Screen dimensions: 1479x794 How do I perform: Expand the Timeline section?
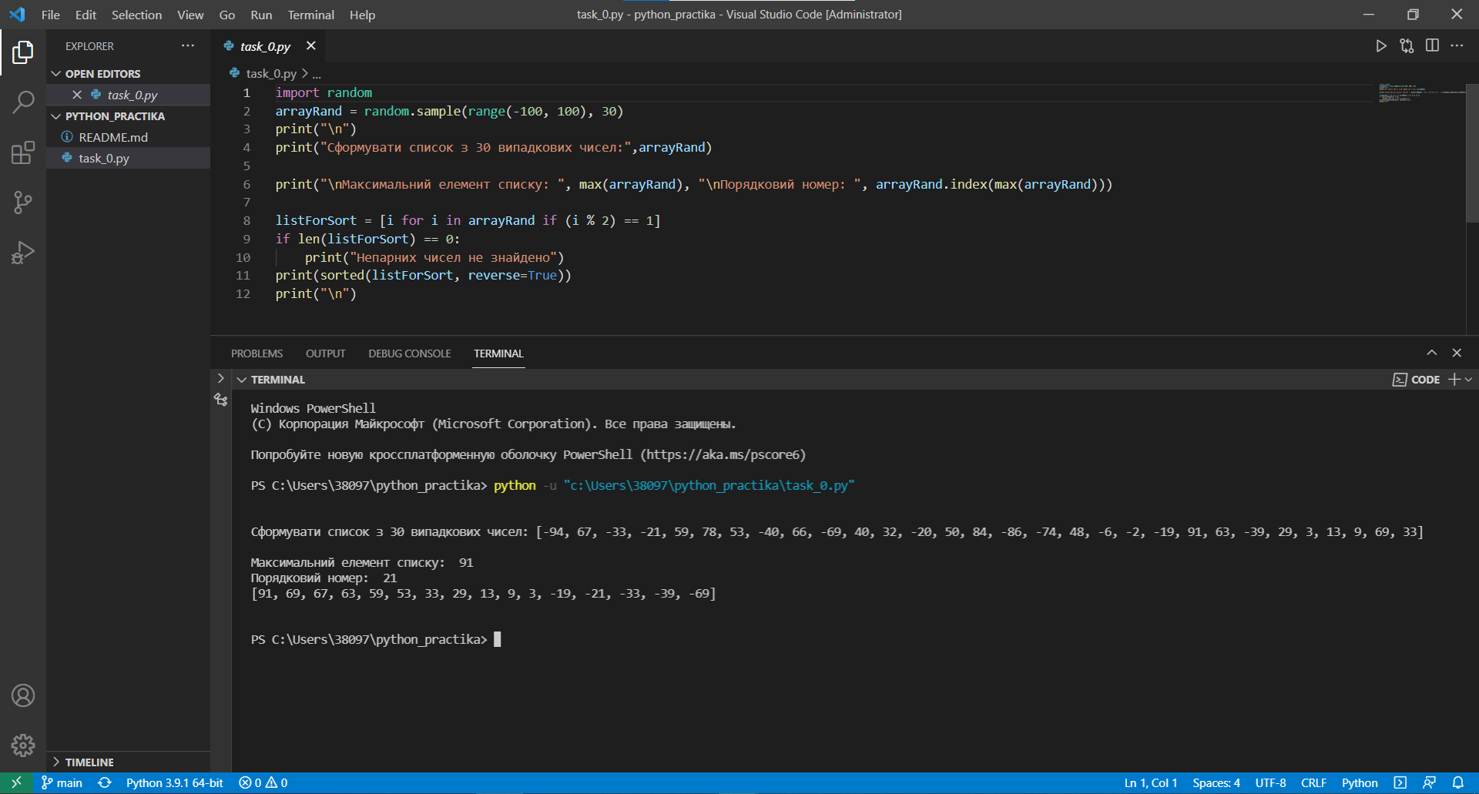pos(56,762)
